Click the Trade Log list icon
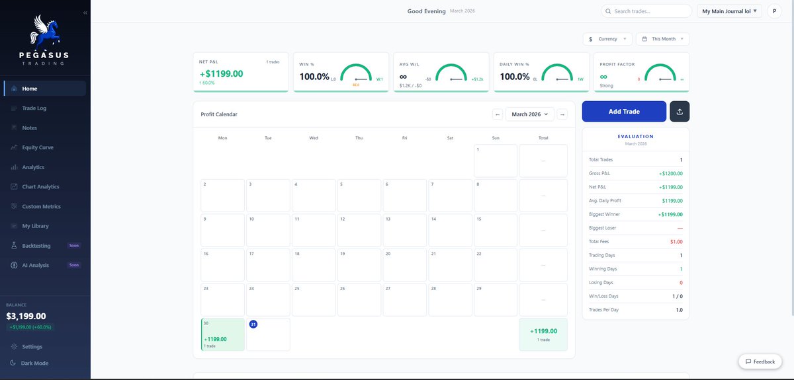Image resolution: width=794 pixels, height=380 pixels. (14, 108)
